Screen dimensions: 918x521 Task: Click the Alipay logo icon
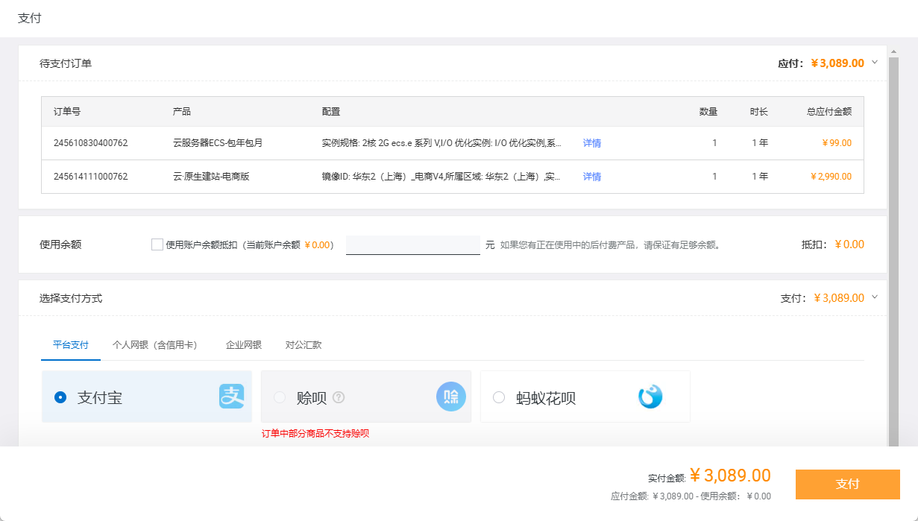(231, 397)
